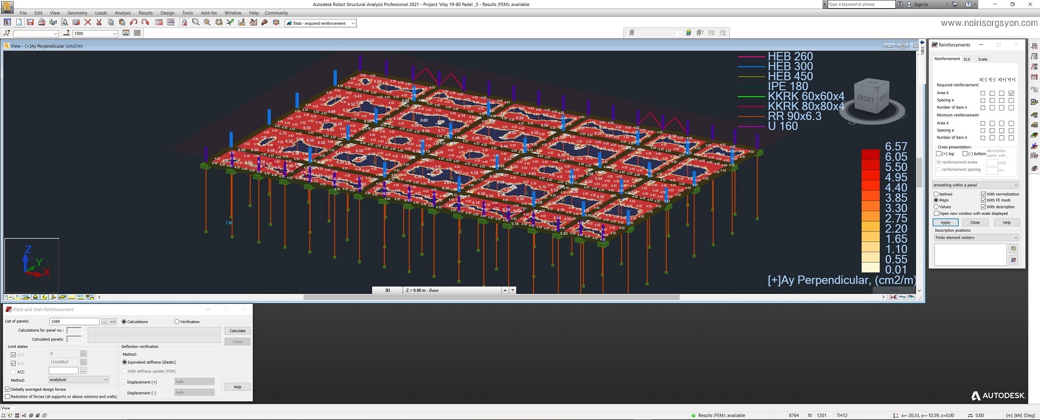
Task: Open 'Finite element centers' dropdown
Action: 1015,238
